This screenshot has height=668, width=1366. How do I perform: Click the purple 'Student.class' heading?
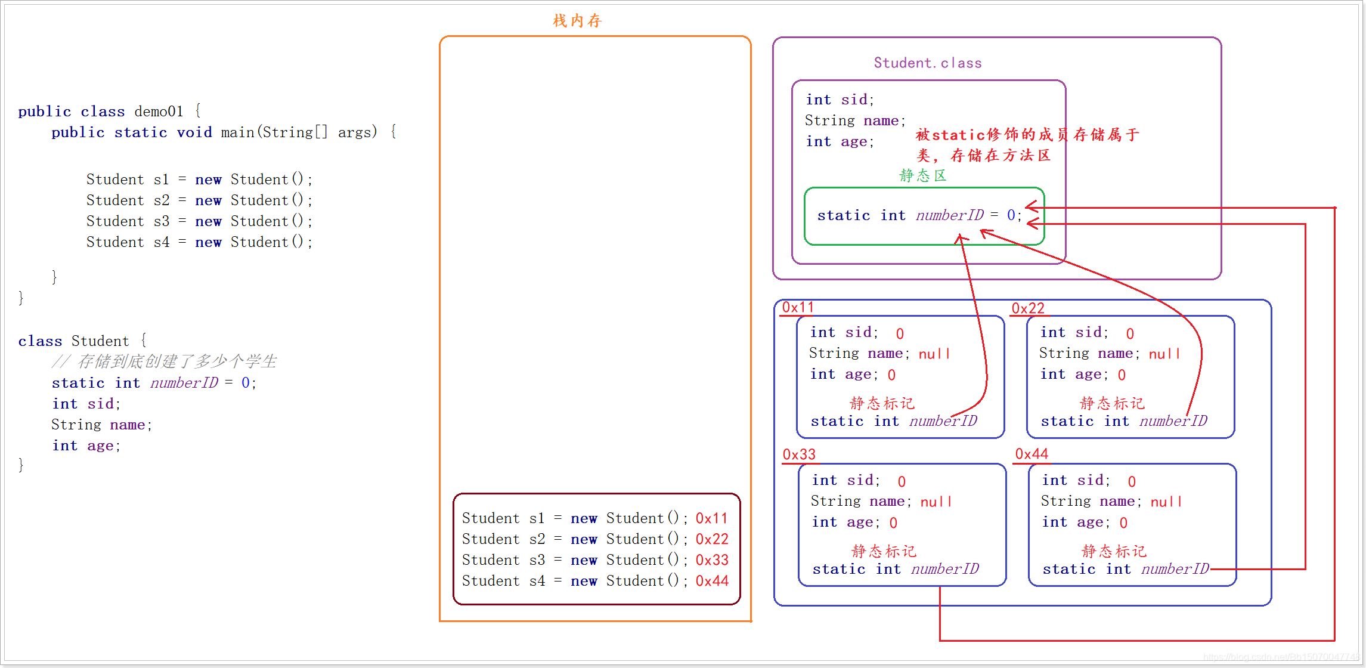point(928,63)
